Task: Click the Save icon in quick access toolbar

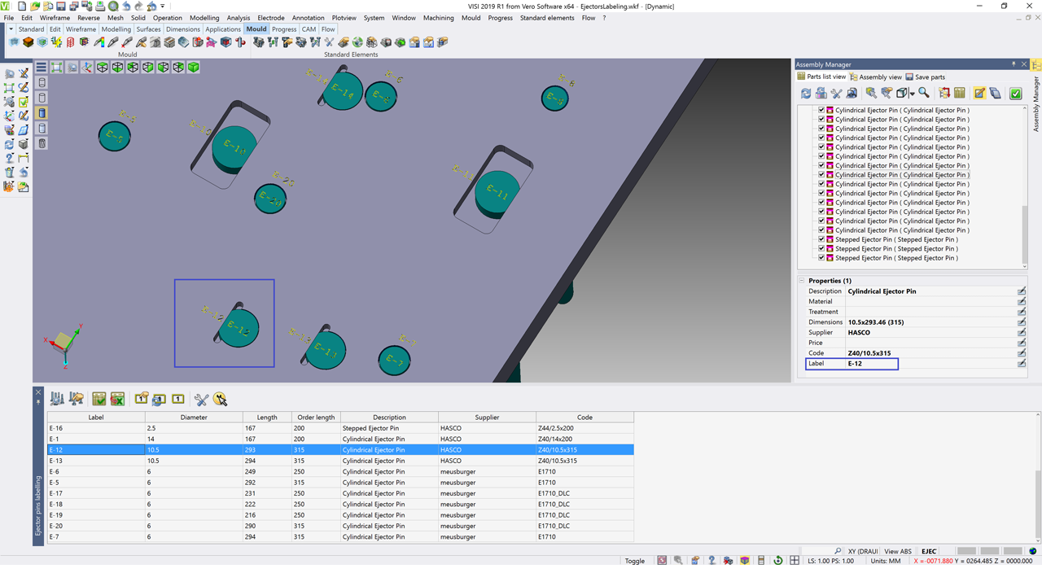Action: [x=61, y=6]
